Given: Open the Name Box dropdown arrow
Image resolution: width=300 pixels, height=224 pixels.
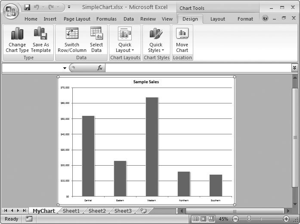Looking at the screenshot, I should 65,68.
